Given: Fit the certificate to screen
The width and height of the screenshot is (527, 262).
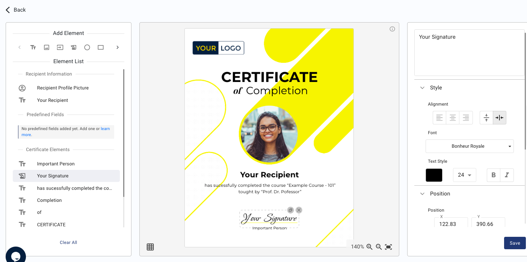Looking at the screenshot, I should (x=388, y=247).
